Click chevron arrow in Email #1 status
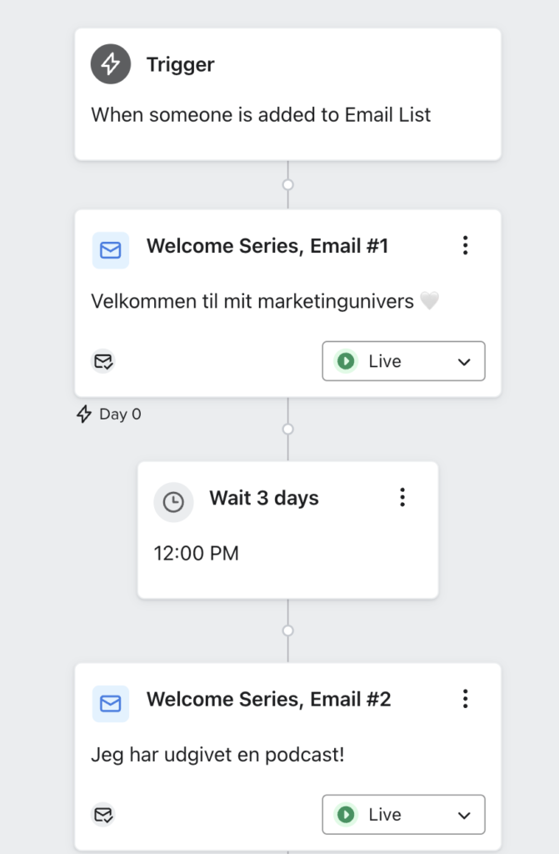Screen dimensions: 559x854 coord(464,362)
